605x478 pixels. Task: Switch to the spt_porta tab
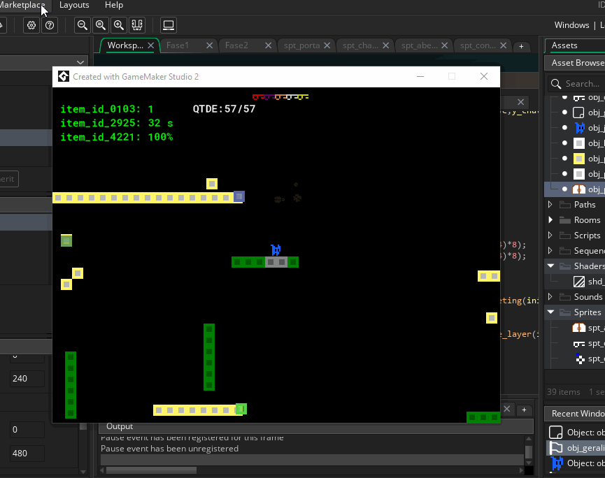coord(301,45)
